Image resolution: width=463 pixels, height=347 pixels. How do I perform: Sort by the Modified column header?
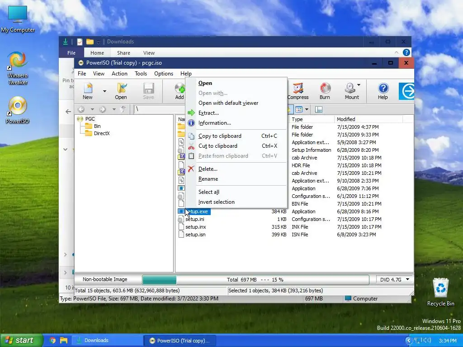click(369, 119)
